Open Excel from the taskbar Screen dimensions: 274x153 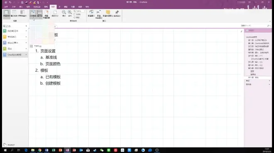pyautogui.click(x=54, y=150)
